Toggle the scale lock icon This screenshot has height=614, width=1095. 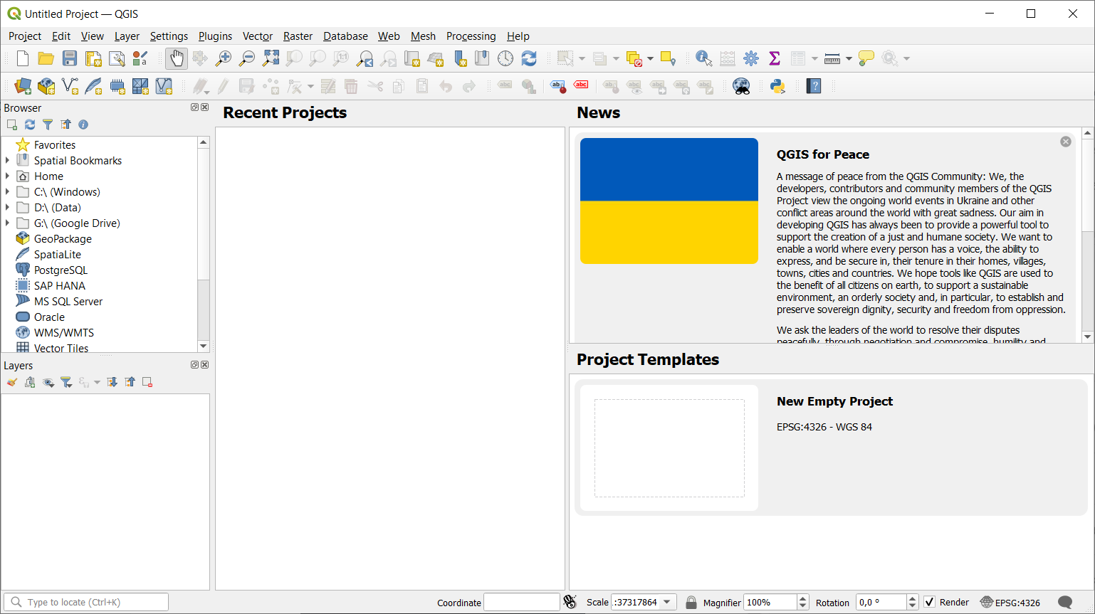tap(691, 602)
